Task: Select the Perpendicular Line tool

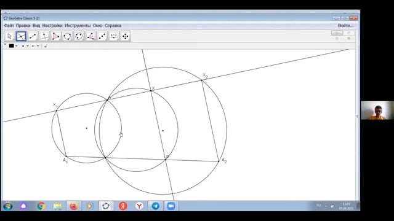Action: point(44,36)
